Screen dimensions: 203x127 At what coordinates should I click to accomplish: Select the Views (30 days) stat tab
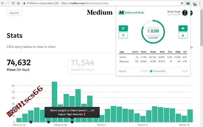pyautogui.click(x=19, y=65)
